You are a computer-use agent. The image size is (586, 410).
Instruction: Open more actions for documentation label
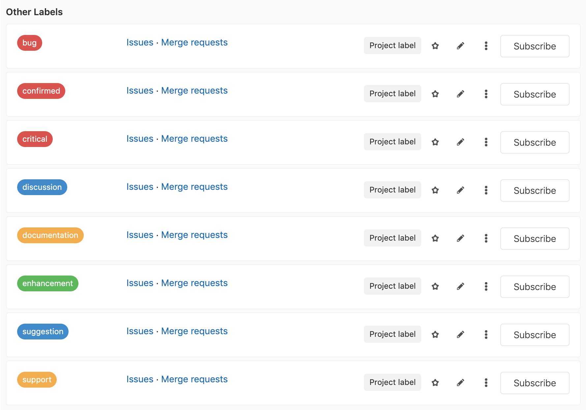pyautogui.click(x=486, y=238)
